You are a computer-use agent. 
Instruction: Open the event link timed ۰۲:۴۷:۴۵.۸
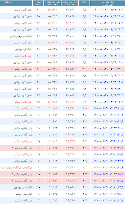pos(108,174)
